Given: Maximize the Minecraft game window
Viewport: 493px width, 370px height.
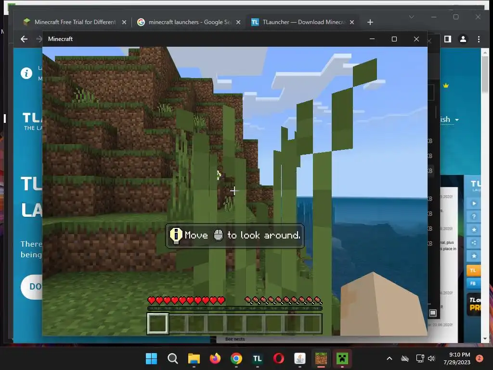Looking at the screenshot, I should [394, 39].
